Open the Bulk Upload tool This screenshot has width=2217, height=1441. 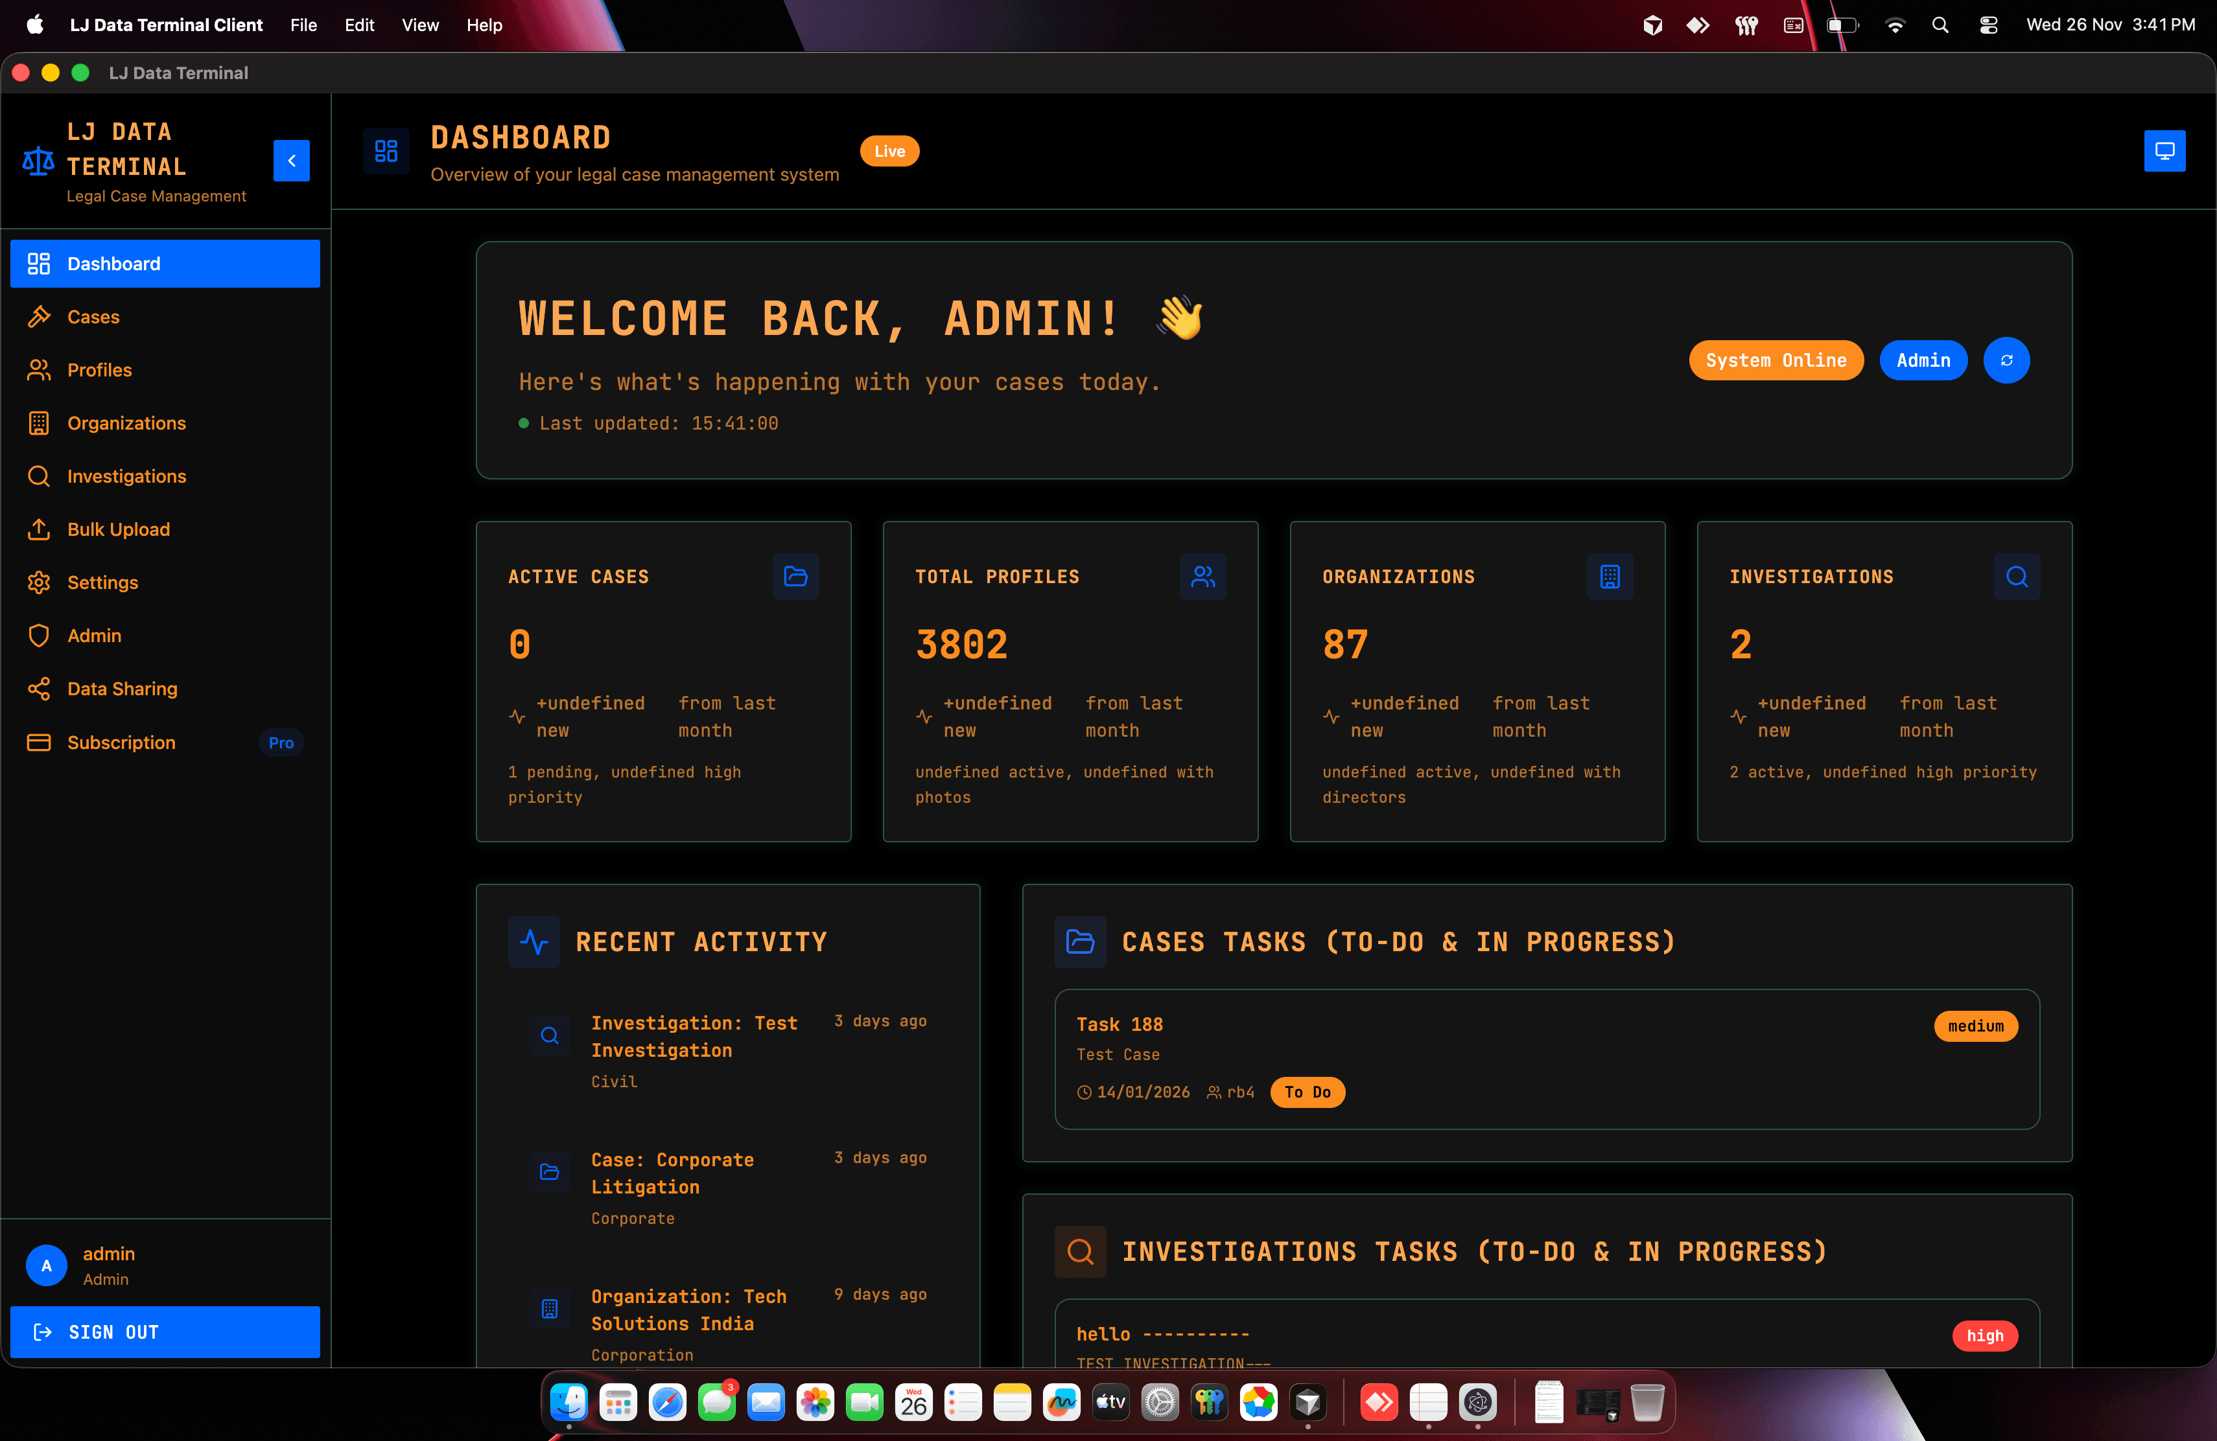pos(117,529)
